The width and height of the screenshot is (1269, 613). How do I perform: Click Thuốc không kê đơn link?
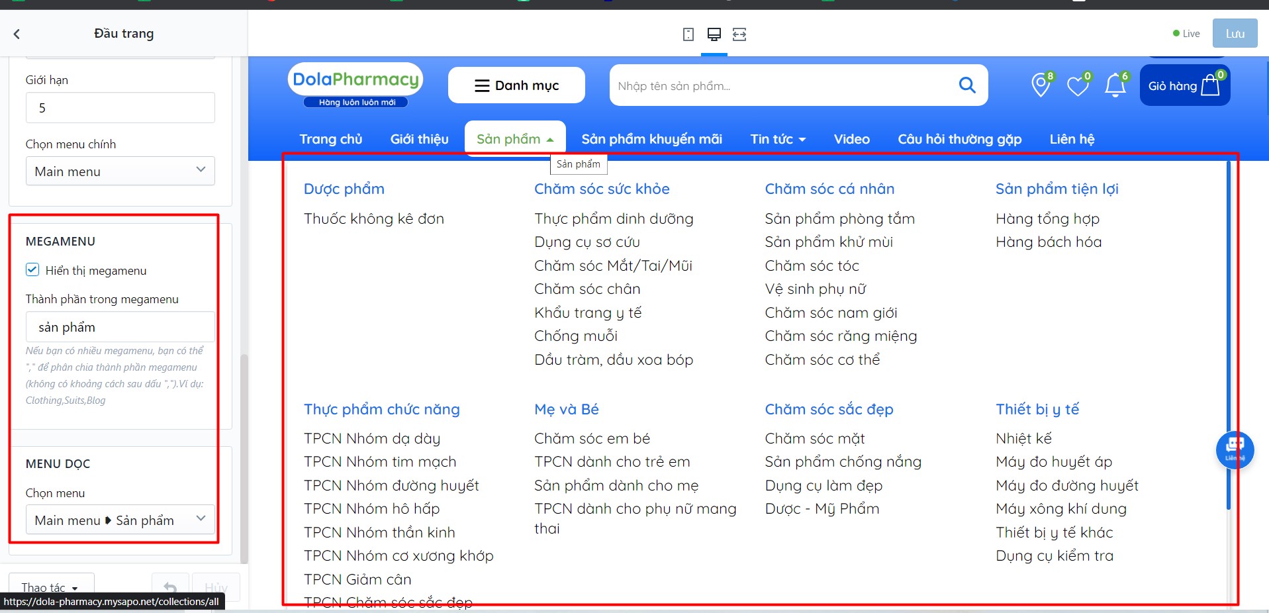pos(373,218)
